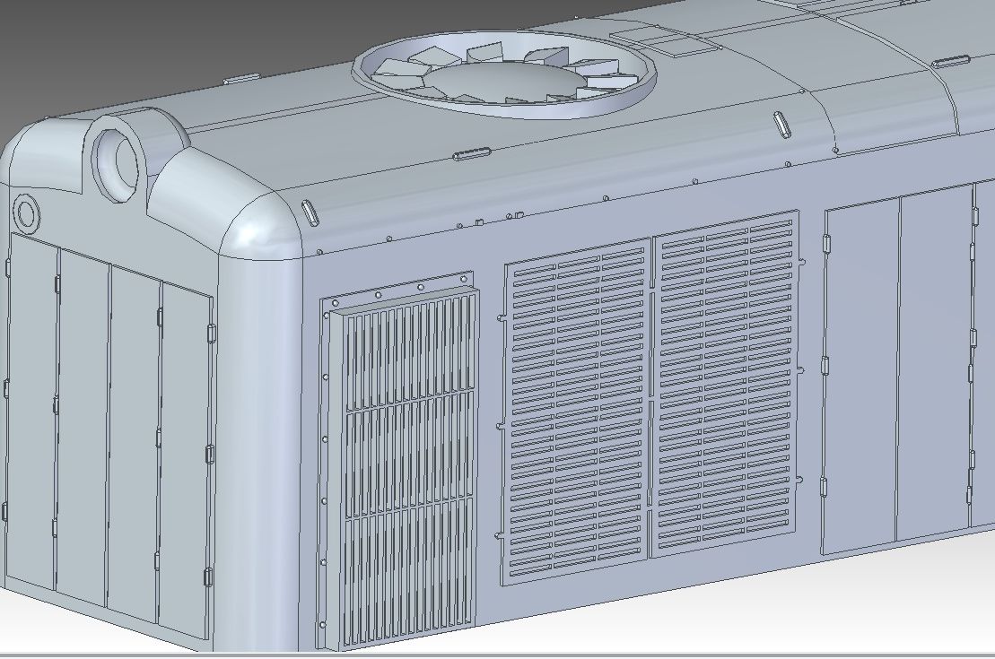The height and width of the screenshot is (659, 995).
Task: Select the roof radiator fan center dome
Action: (502, 83)
